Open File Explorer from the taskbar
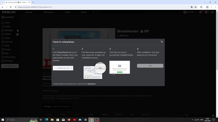The width and height of the screenshot is (218, 122). click(52, 120)
